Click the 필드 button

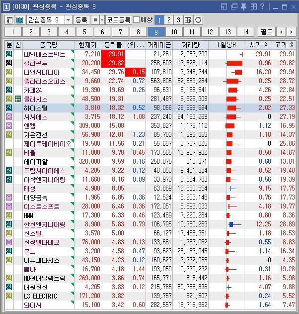pos(266,32)
